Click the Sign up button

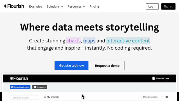tap(168, 6)
